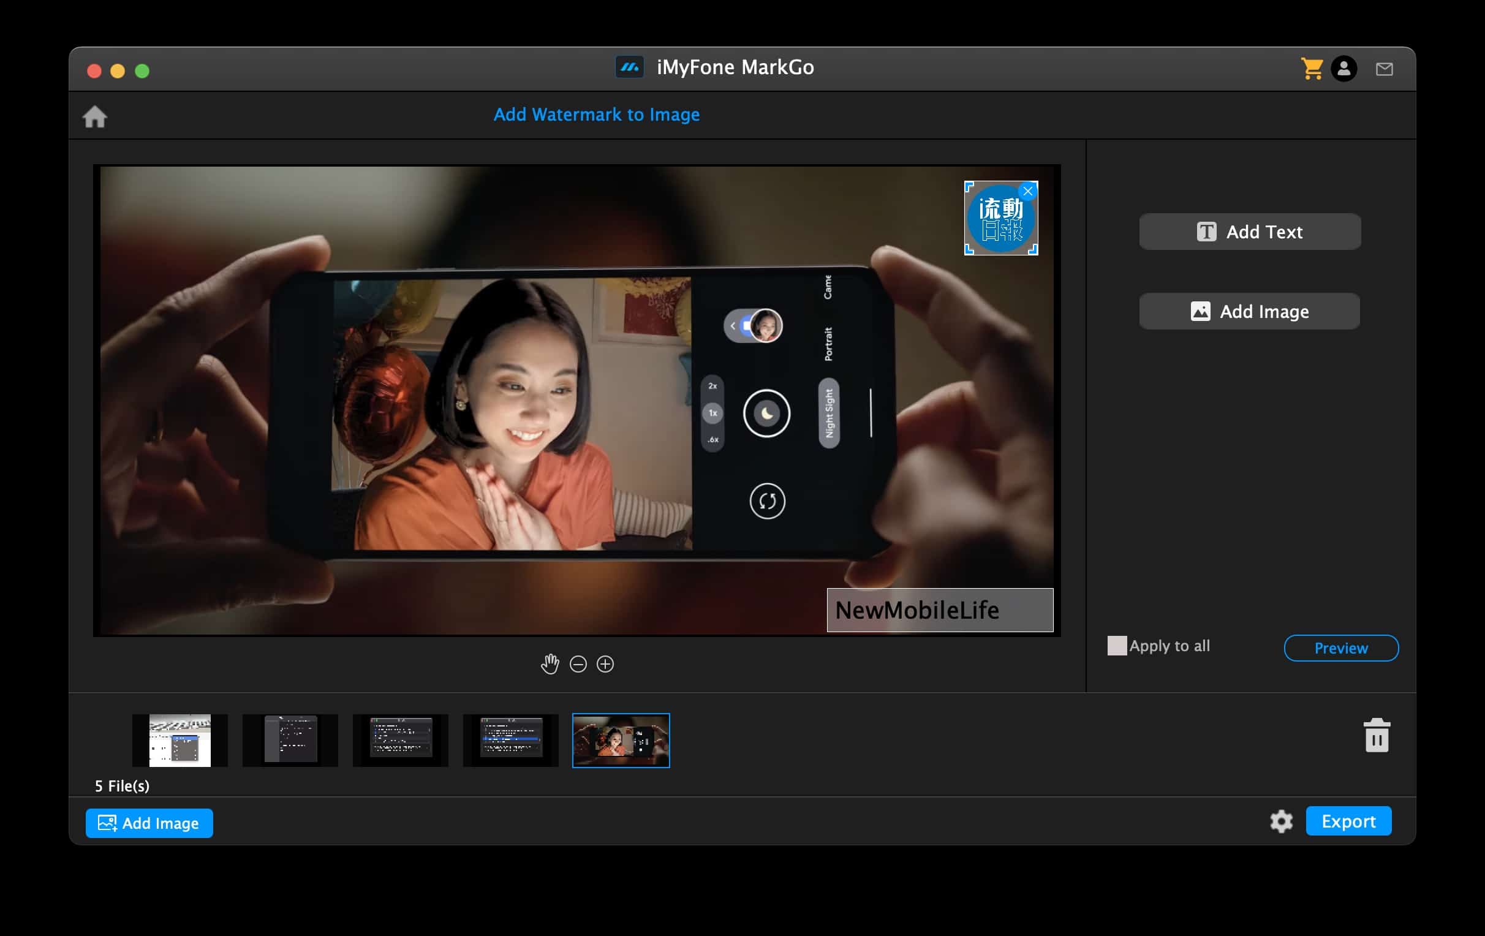Select the fourth thumbnail in the filmstrip
The image size is (1485, 936).
pos(511,741)
